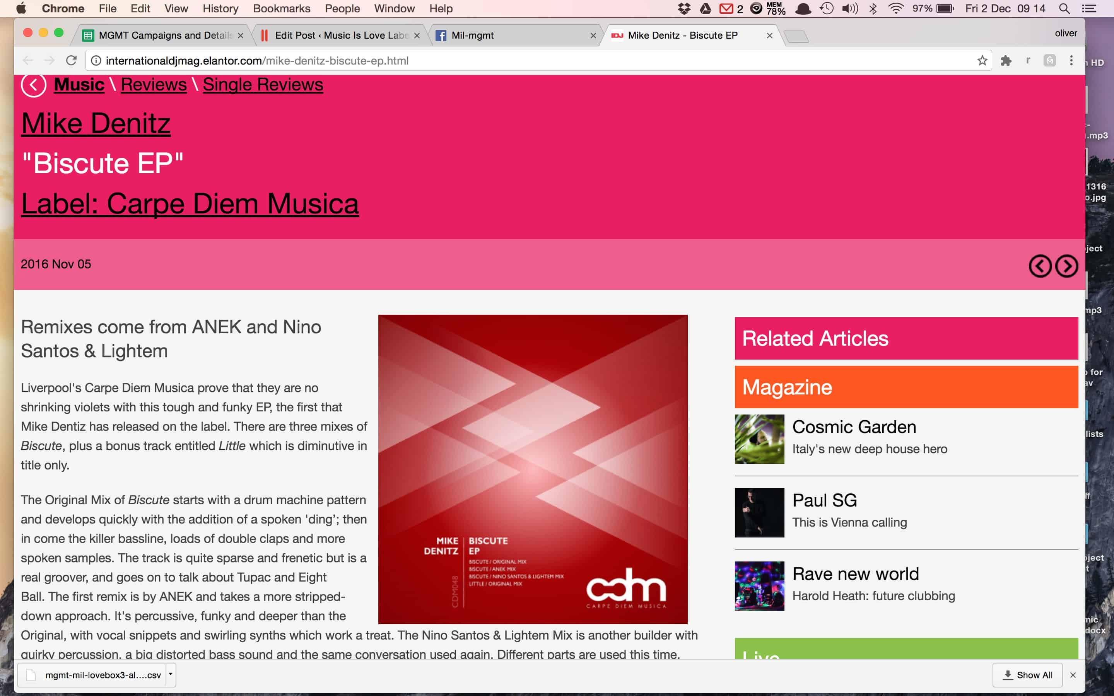Open the Bookmarks menu

point(282,8)
